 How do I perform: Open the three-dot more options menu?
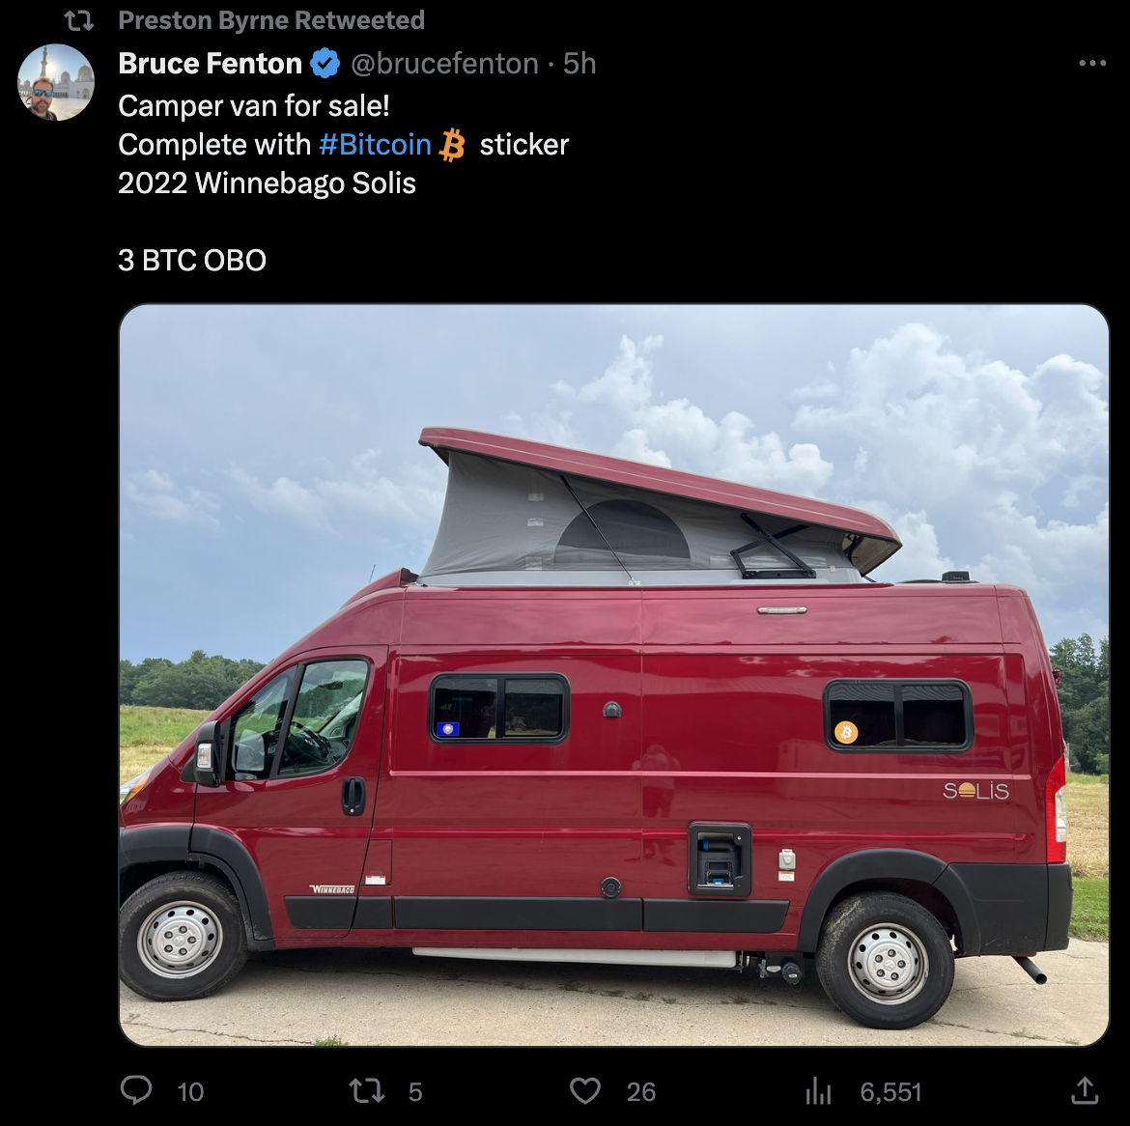1092,63
